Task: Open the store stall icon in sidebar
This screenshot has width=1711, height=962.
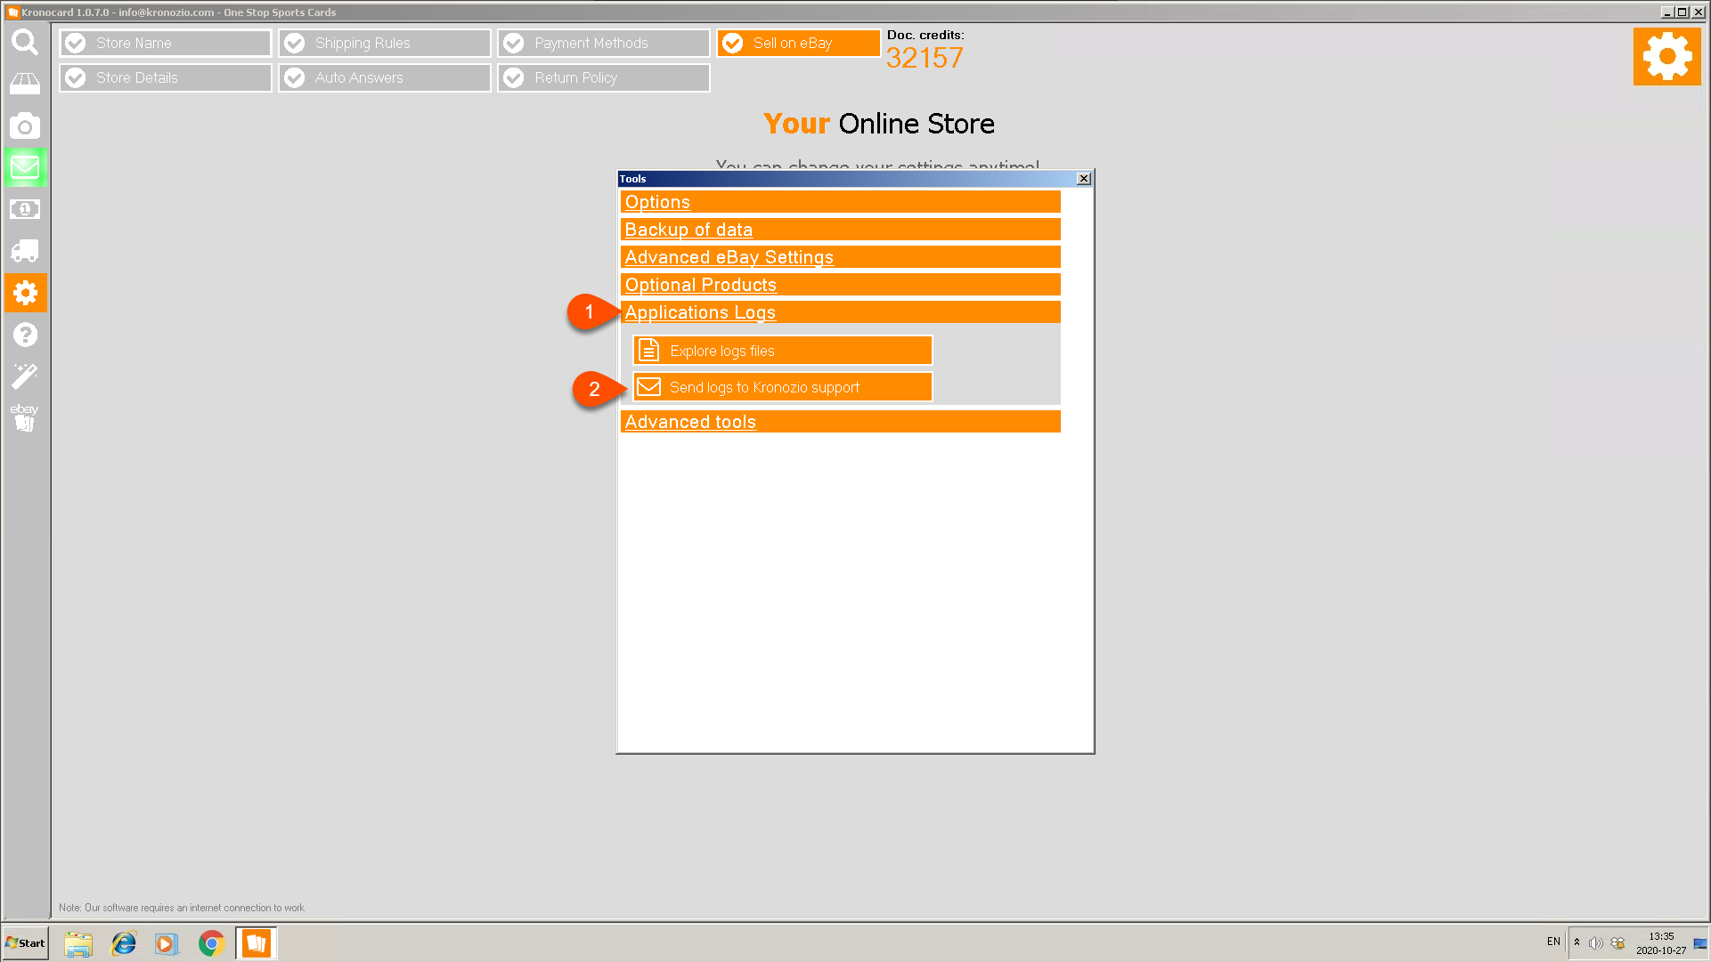Action: (25, 84)
